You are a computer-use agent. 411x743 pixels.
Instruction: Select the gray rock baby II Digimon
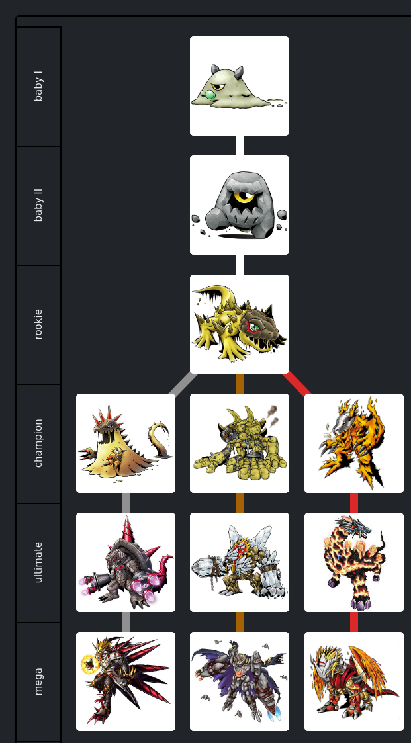pyautogui.click(x=240, y=205)
